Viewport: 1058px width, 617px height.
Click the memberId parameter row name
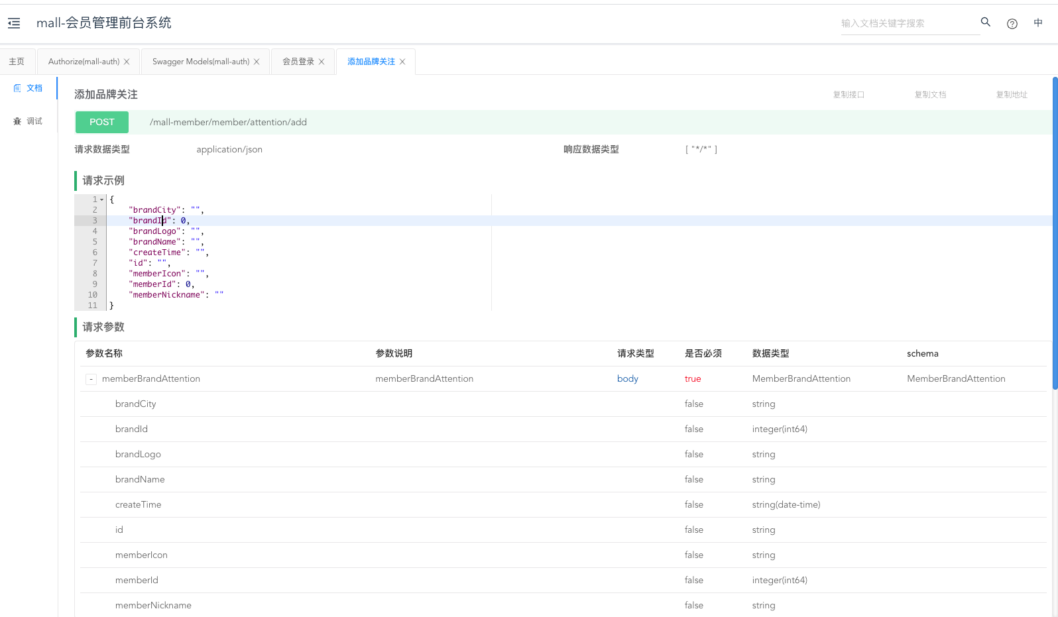(137, 581)
